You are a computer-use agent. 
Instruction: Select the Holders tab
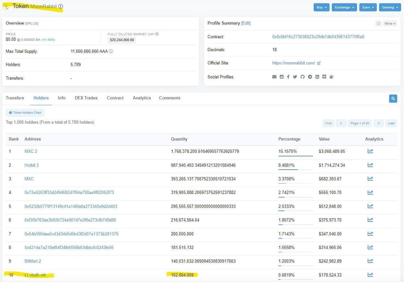(41, 98)
